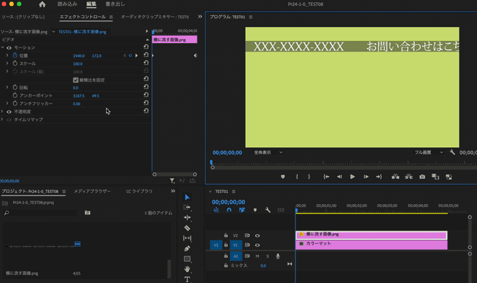The image size is (477, 283).
Task: Click Mark In button
Action: coord(297,177)
